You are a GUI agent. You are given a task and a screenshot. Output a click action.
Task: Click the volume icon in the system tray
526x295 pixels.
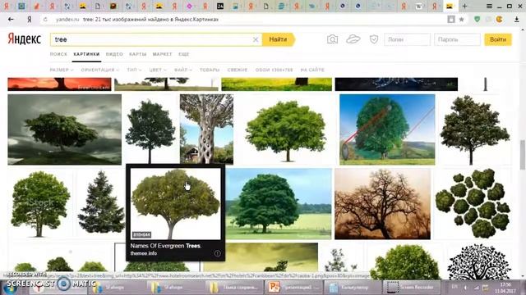pyautogui.click(x=466, y=288)
